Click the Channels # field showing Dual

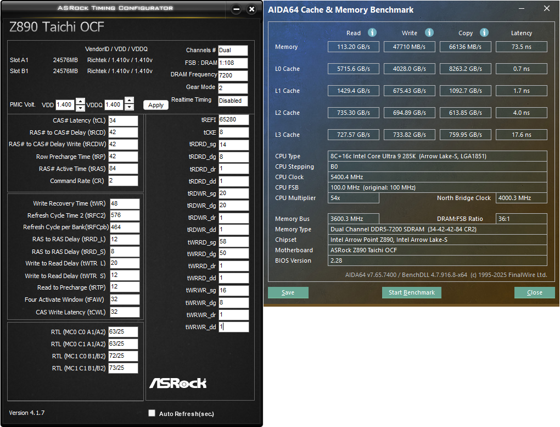pyautogui.click(x=233, y=51)
